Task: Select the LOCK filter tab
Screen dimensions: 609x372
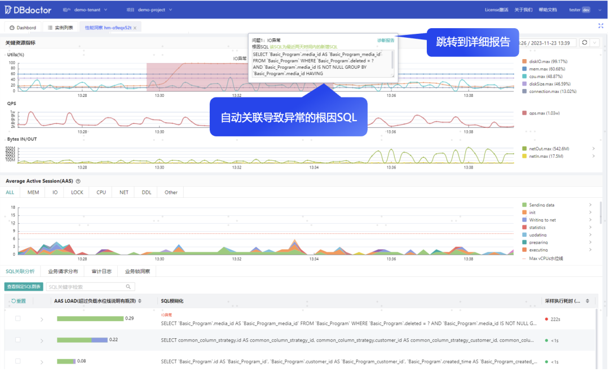Action: coord(77,192)
